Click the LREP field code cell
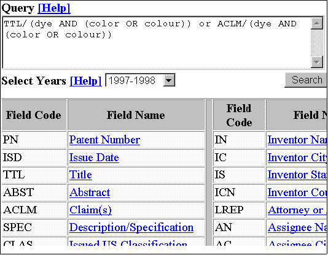Screen dimensions: 328x255 pyautogui.click(x=239, y=210)
